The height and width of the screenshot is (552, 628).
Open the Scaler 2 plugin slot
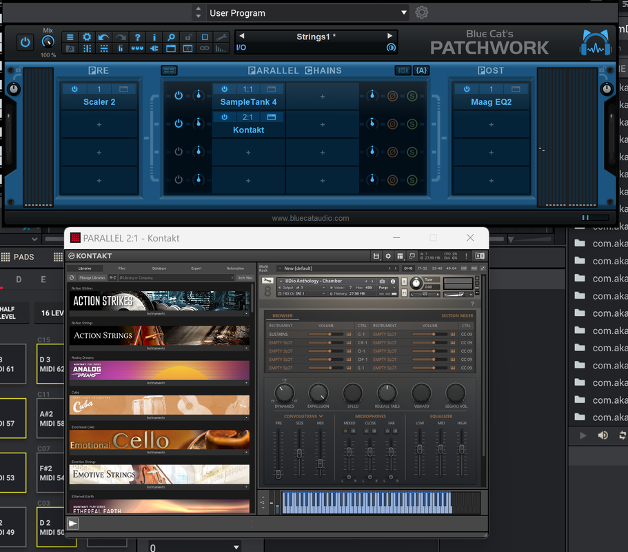coord(99,102)
